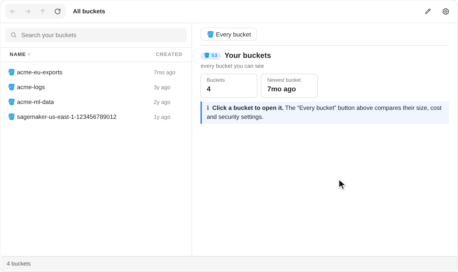This screenshot has width=458, height=272.
Task: Click the info icon in the hint banner
Action: [208, 108]
